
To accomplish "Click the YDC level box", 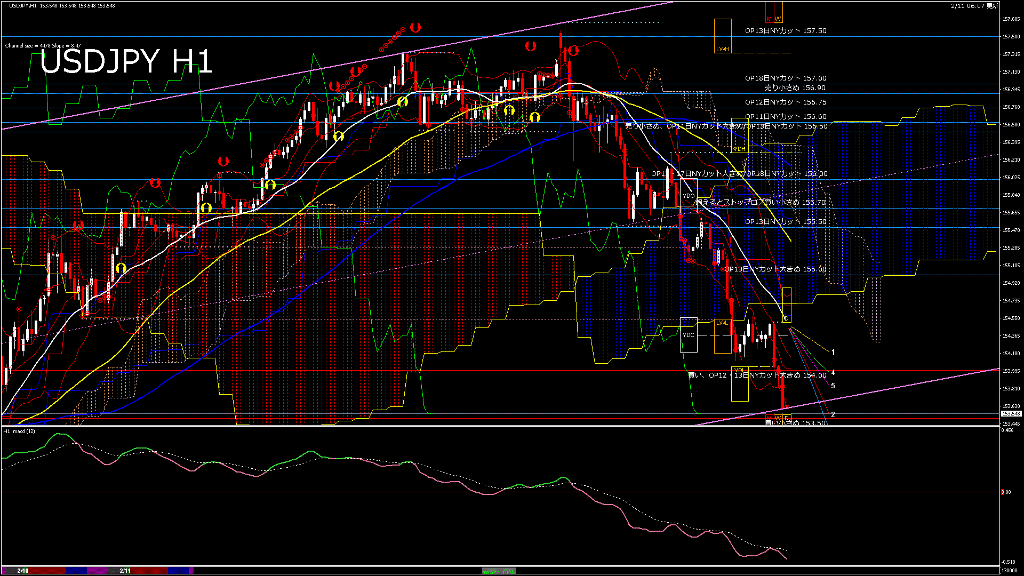I will click(x=689, y=335).
